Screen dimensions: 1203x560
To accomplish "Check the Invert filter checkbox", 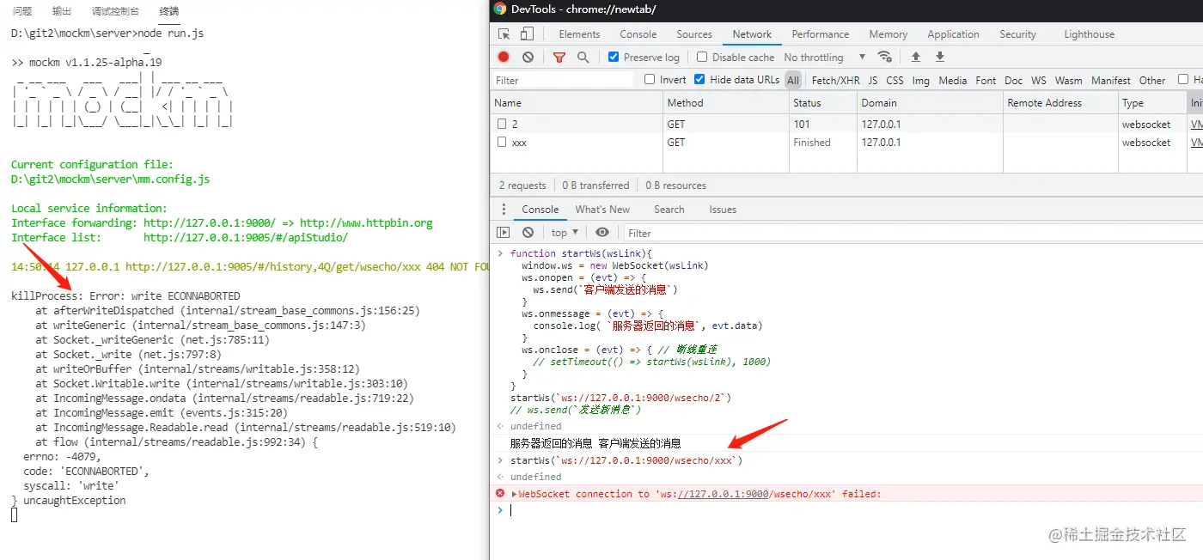I will tap(650, 79).
